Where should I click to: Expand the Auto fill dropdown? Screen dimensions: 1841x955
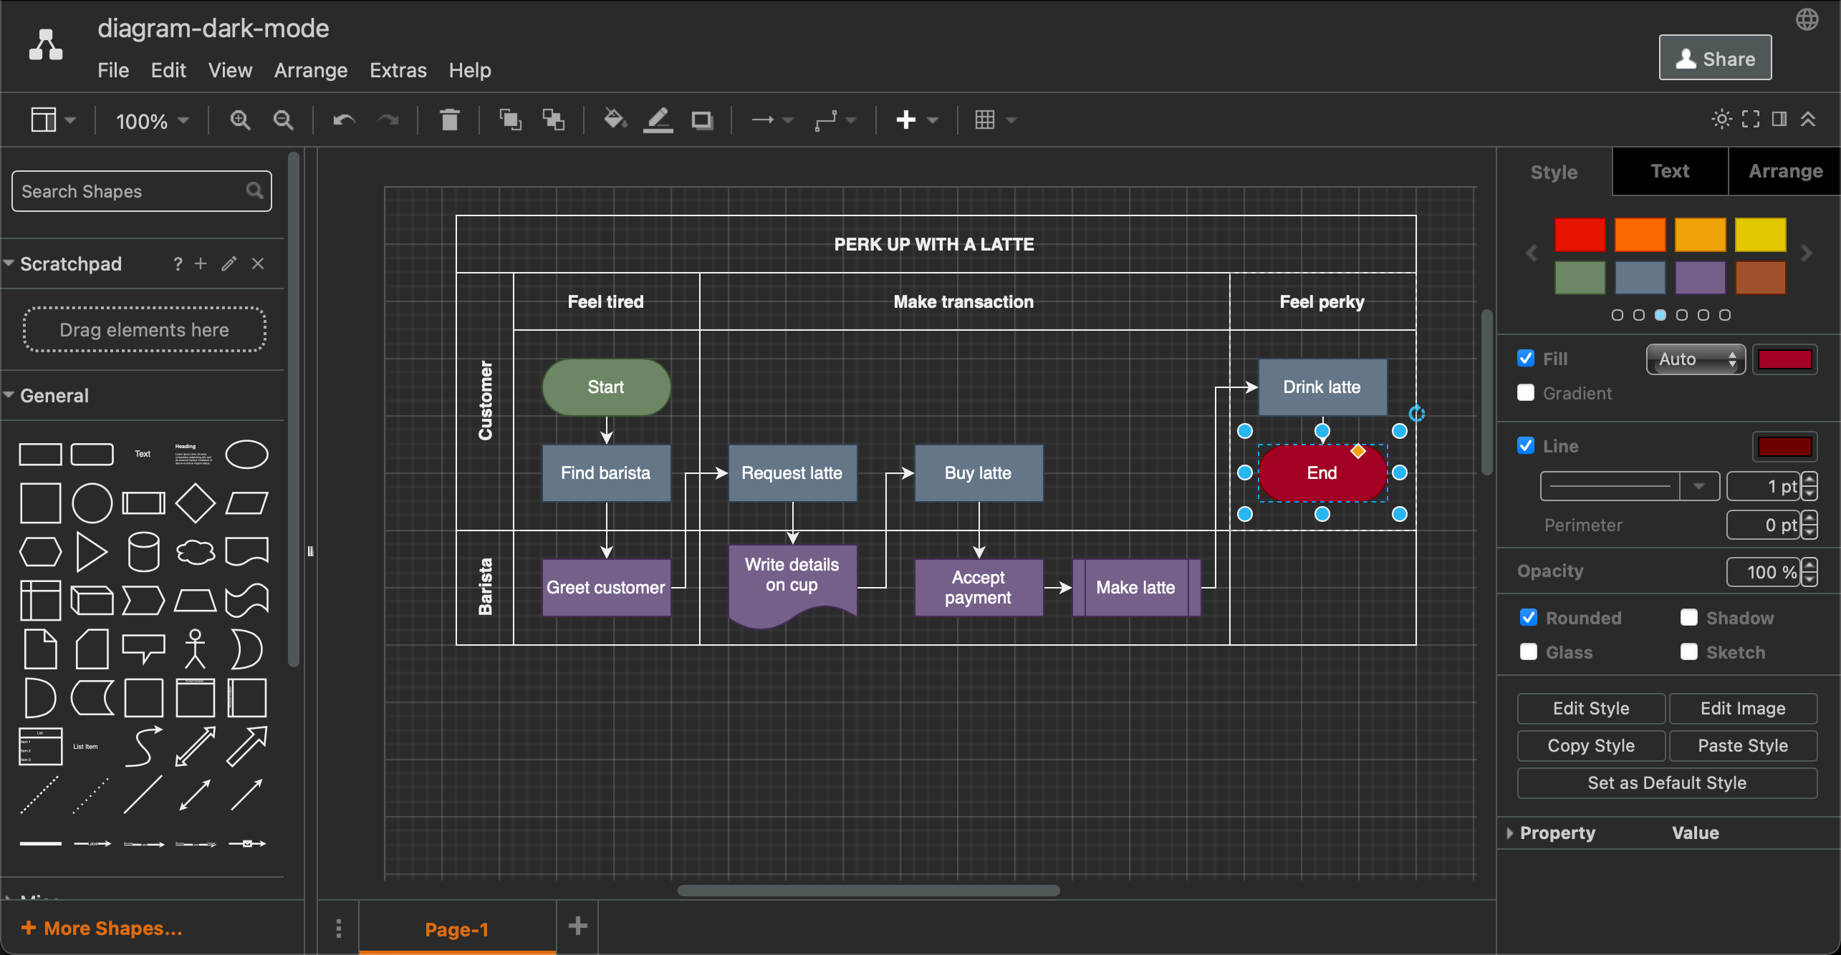point(1693,359)
